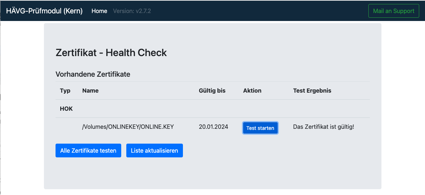Refresh with Liste aktualisieren button
Image resolution: width=425 pixels, height=195 pixels.
pos(155,151)
